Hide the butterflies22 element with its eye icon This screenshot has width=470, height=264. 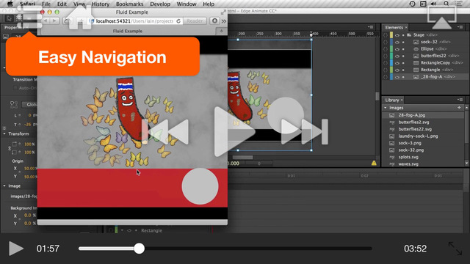(397, 56)
